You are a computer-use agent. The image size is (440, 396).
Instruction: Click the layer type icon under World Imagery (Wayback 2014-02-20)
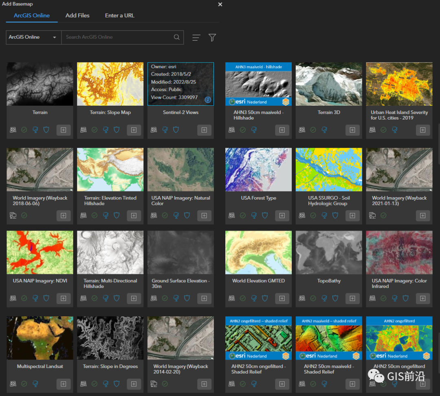click(154, 384)
